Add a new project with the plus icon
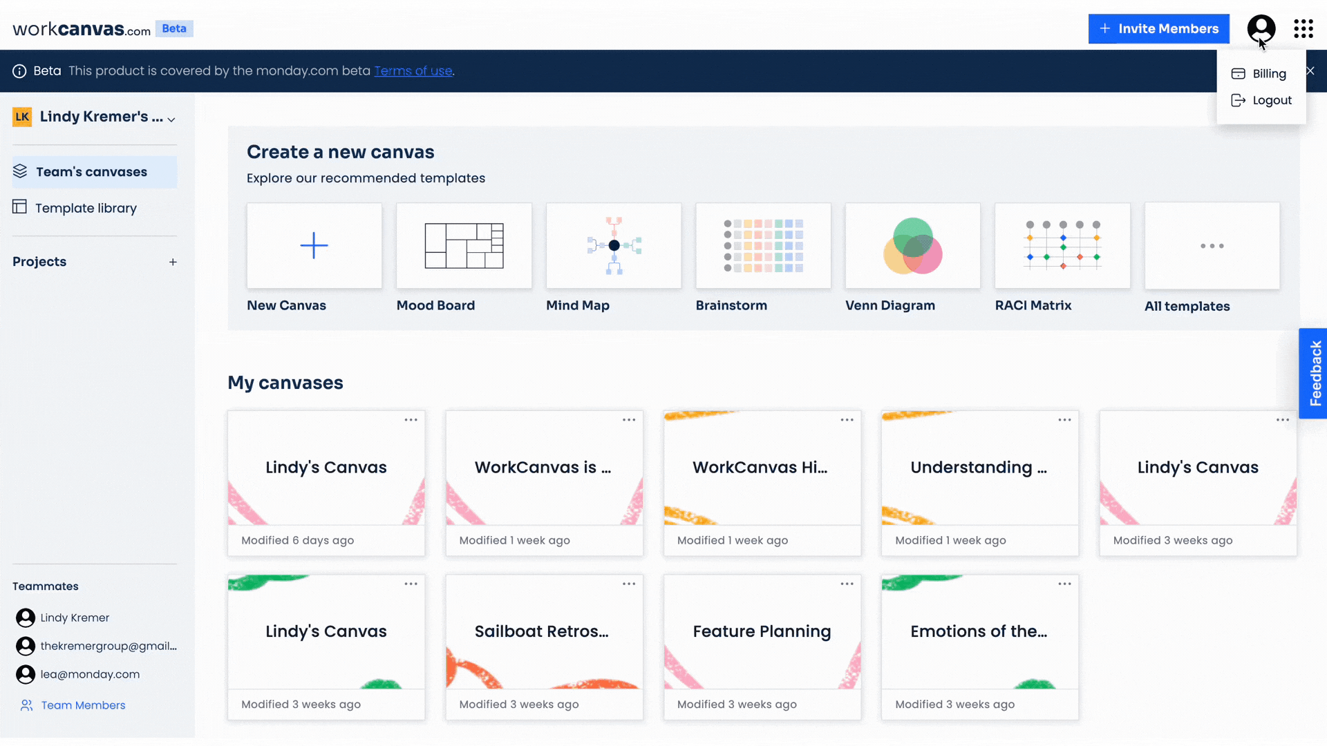The width and height of the screenshot is (1327, 746). [173, 261]
